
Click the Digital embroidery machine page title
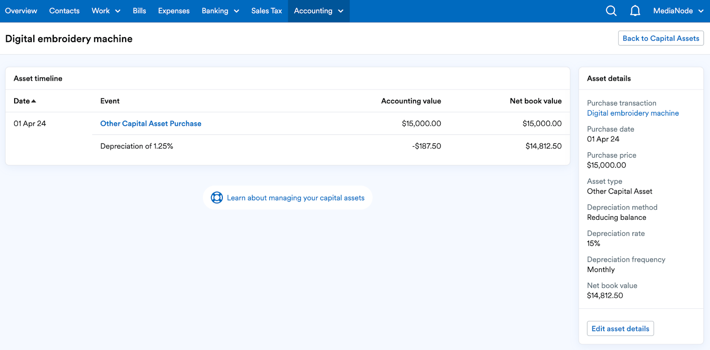(69, 39)
